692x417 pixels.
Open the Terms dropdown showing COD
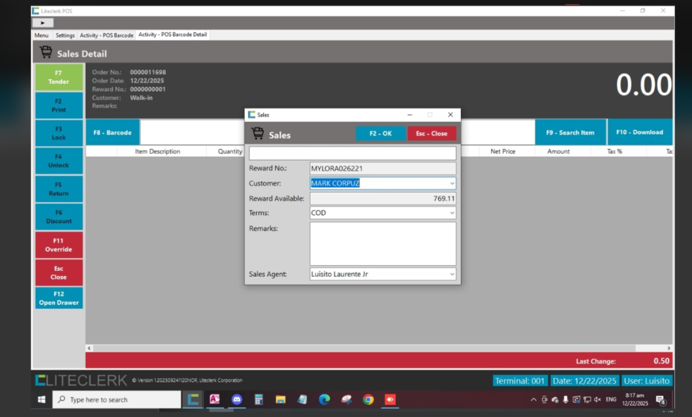tap(452, 213)
